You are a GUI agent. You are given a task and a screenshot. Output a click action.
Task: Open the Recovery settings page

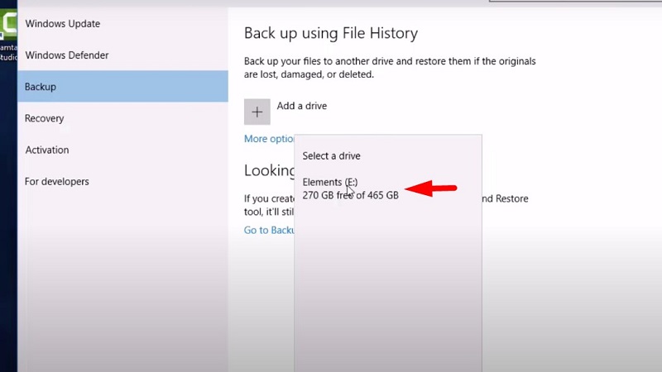coord(45,118)
